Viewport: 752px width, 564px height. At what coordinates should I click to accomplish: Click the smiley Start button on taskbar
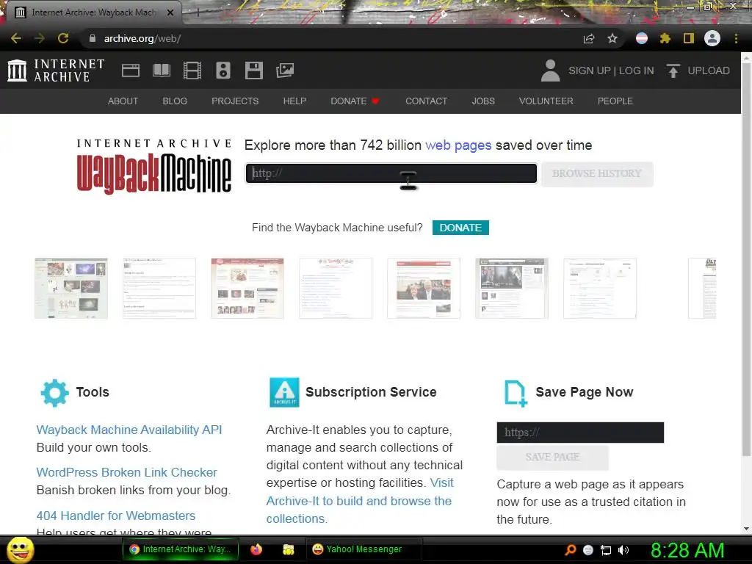click(21, 549)
